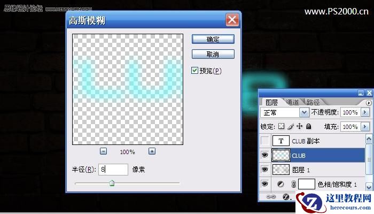Hide the CLUB layer
The height and width of the screenshot is (214, 374).
(x=265, y=155)
